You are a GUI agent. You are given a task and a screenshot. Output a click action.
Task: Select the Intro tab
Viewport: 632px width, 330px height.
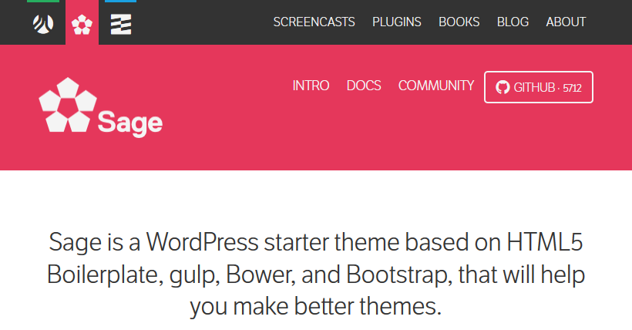coord(311,86)
